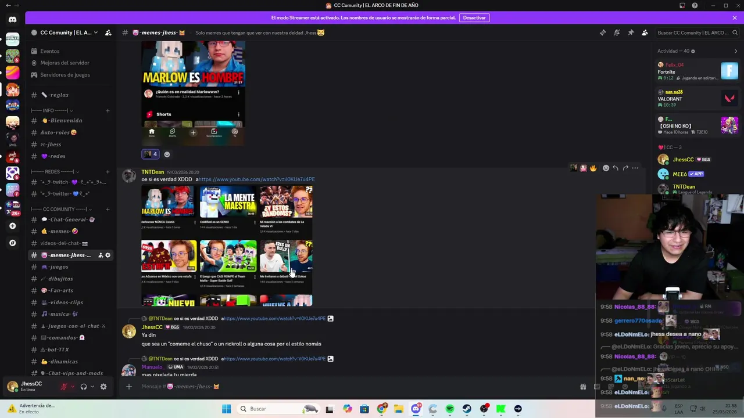
Task: Open Actividad settings gear
Action: click(693, 51)
